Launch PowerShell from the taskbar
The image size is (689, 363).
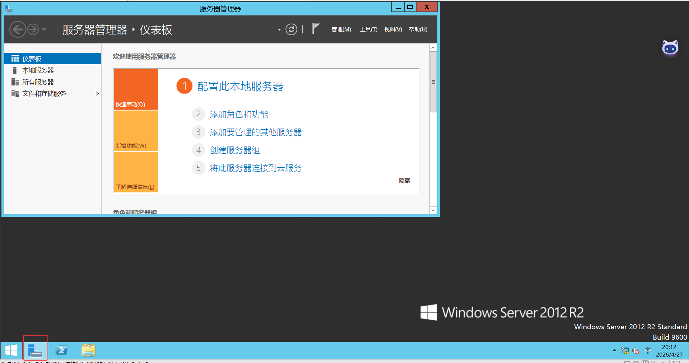coord(62,350)
